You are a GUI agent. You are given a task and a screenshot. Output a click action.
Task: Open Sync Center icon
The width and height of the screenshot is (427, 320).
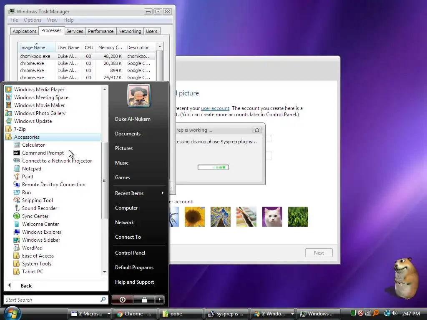pyautogui.click(x=17, y=216)
